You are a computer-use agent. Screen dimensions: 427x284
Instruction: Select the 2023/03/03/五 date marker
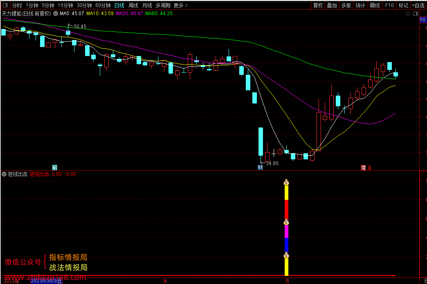[x=46, y=281]
